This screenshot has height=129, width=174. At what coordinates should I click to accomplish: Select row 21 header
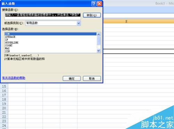point(4,112)
